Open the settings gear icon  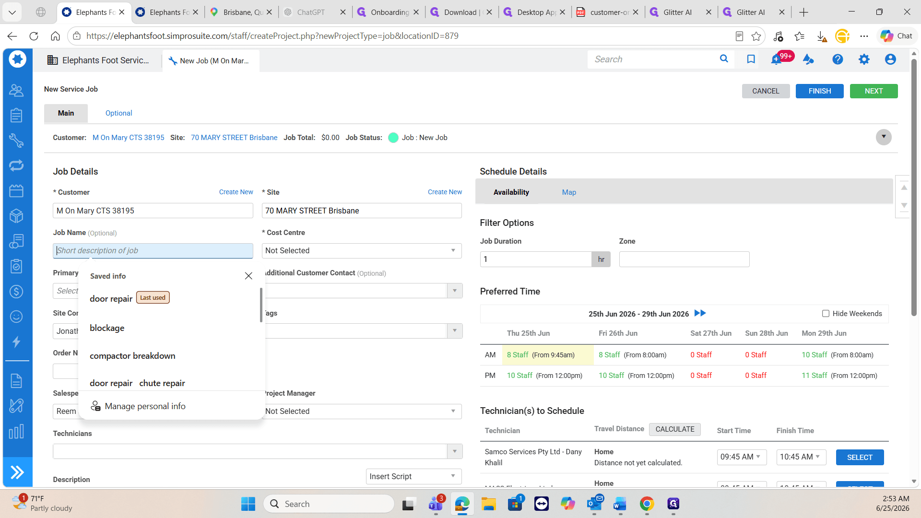[x=864, y=59]
